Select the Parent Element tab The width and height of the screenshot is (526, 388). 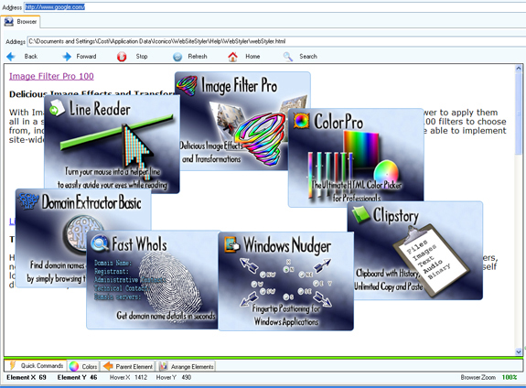tap(128, 366)
